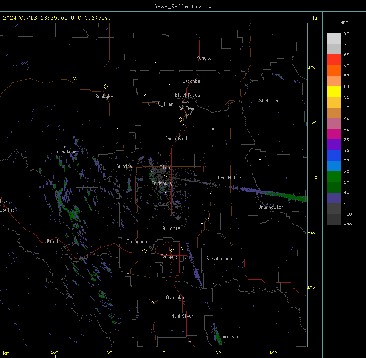The width and height of the screenshot is (366, 358).
Task: Click the HighRiver label
Action: click(183, 316)
